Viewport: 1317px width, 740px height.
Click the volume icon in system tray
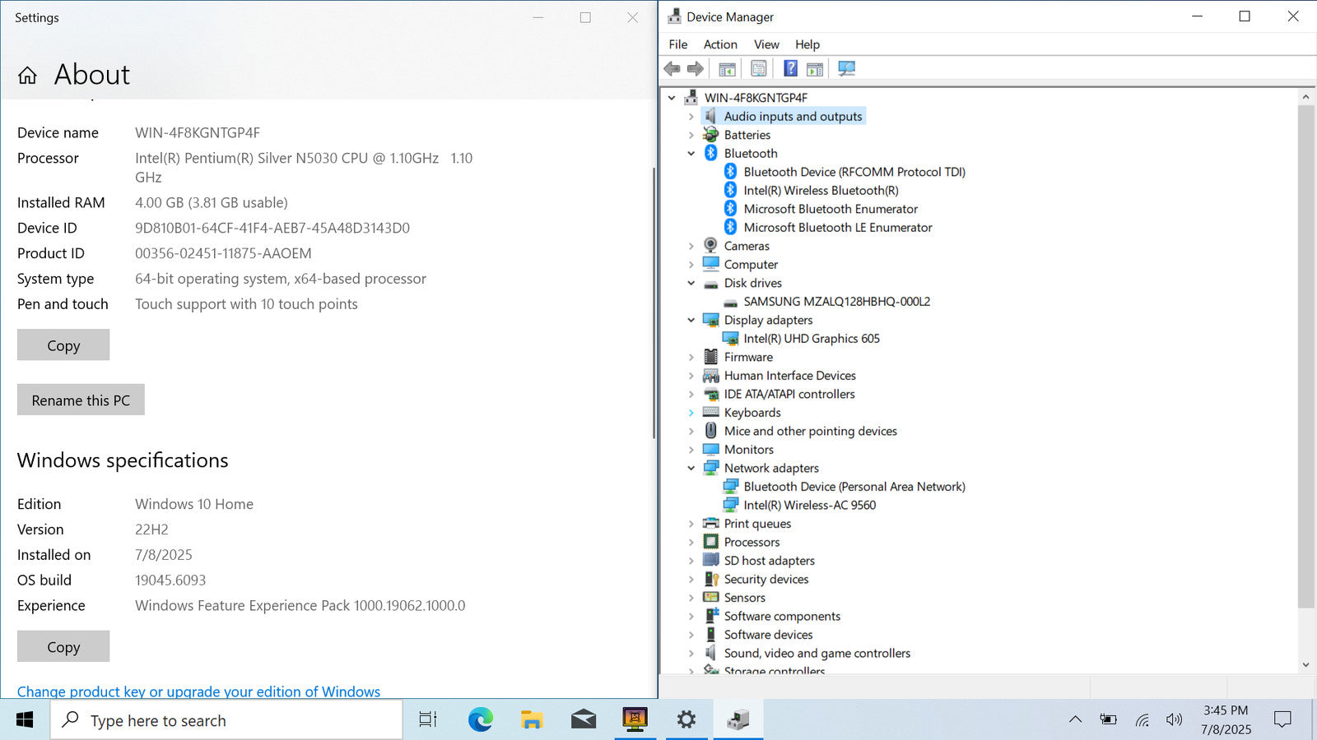[1174, 720]
